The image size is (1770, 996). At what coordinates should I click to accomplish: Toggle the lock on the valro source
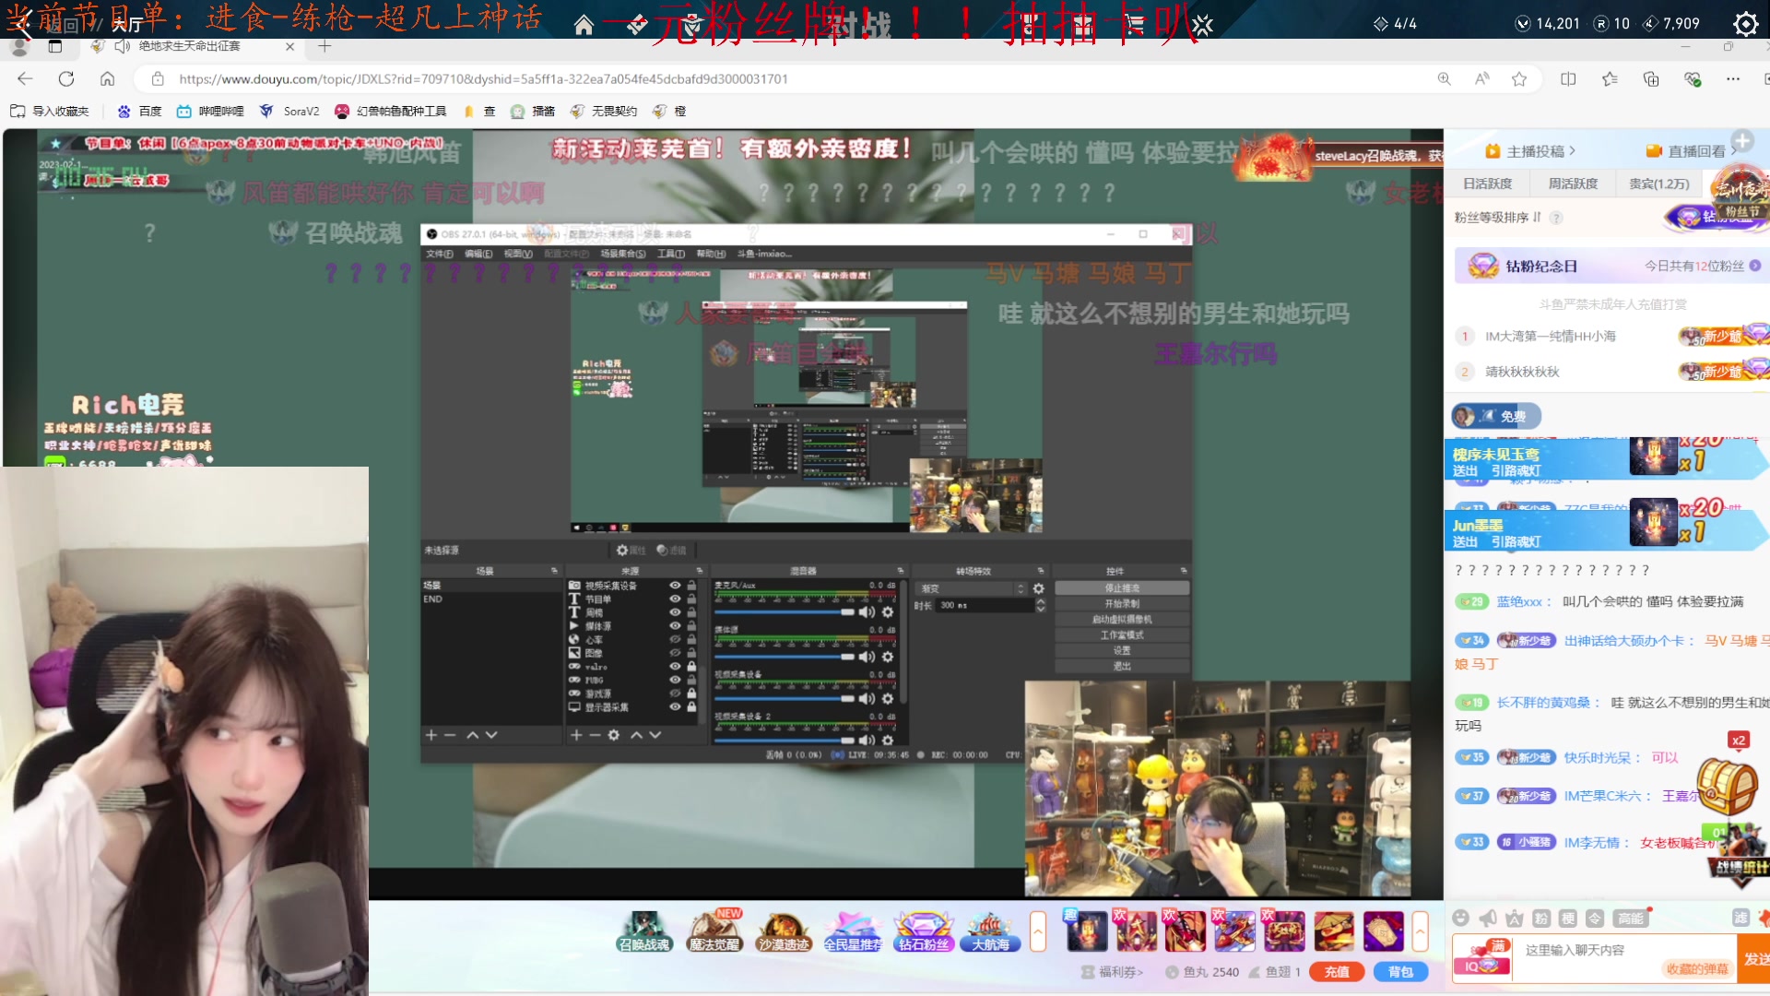691,666
